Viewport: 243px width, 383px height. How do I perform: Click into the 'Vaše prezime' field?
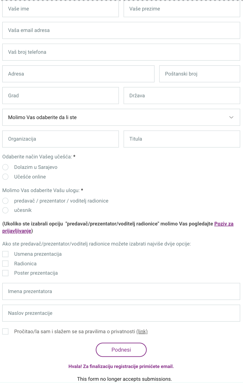(x=182, y=9)
